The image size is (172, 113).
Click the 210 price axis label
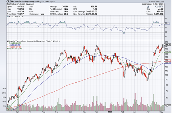pos(166,42)
